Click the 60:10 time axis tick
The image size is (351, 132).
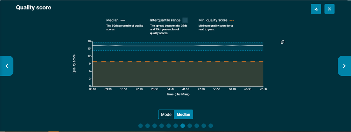[232, 89]
